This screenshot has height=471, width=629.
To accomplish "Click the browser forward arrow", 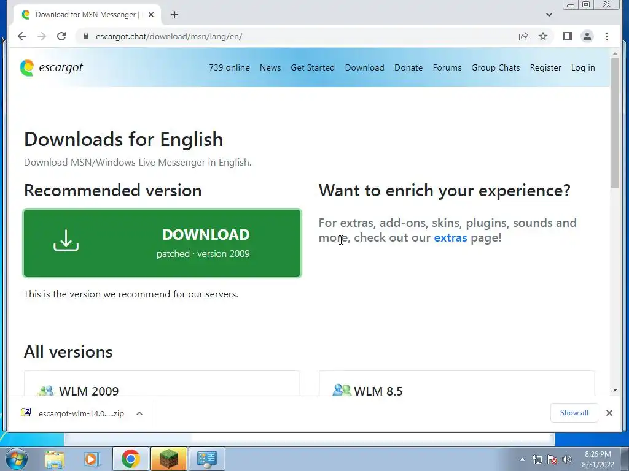I will click(x=42, y=36).
